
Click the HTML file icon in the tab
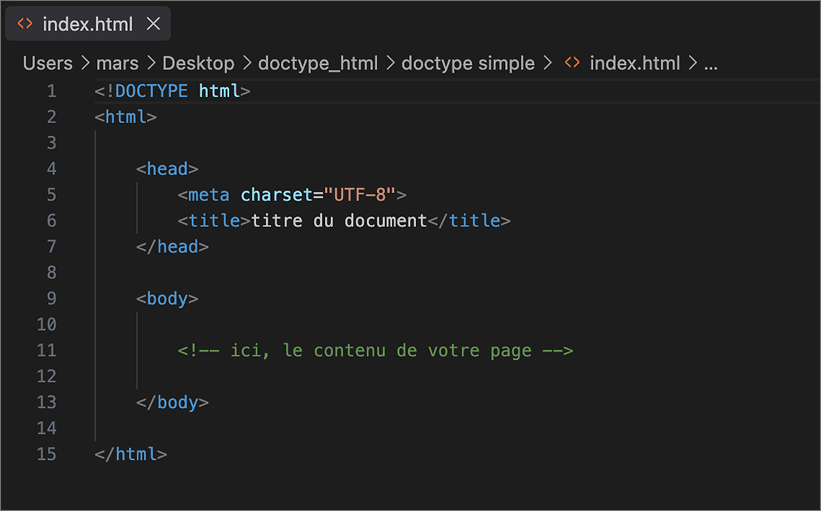25,24
